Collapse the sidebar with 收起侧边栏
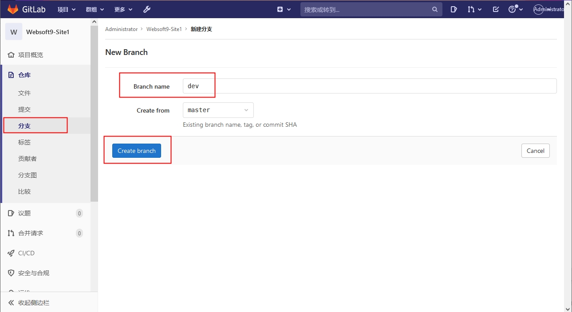Screen dimensions: 572x312 click(x=33, y=303)
